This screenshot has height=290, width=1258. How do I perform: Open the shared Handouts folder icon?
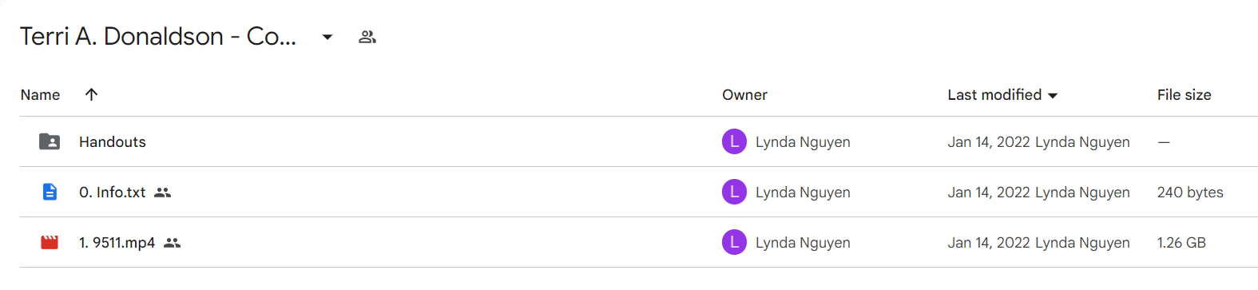pyautogui.click(x=50, y=141)
